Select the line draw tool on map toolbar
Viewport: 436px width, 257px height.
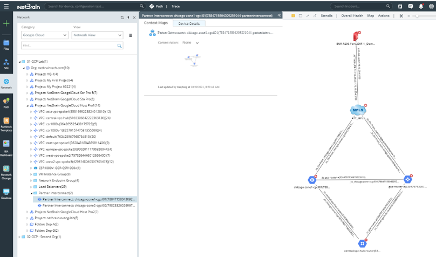308,16
